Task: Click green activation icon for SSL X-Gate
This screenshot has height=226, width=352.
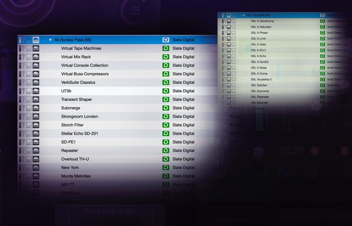Action: pos(323,44)
